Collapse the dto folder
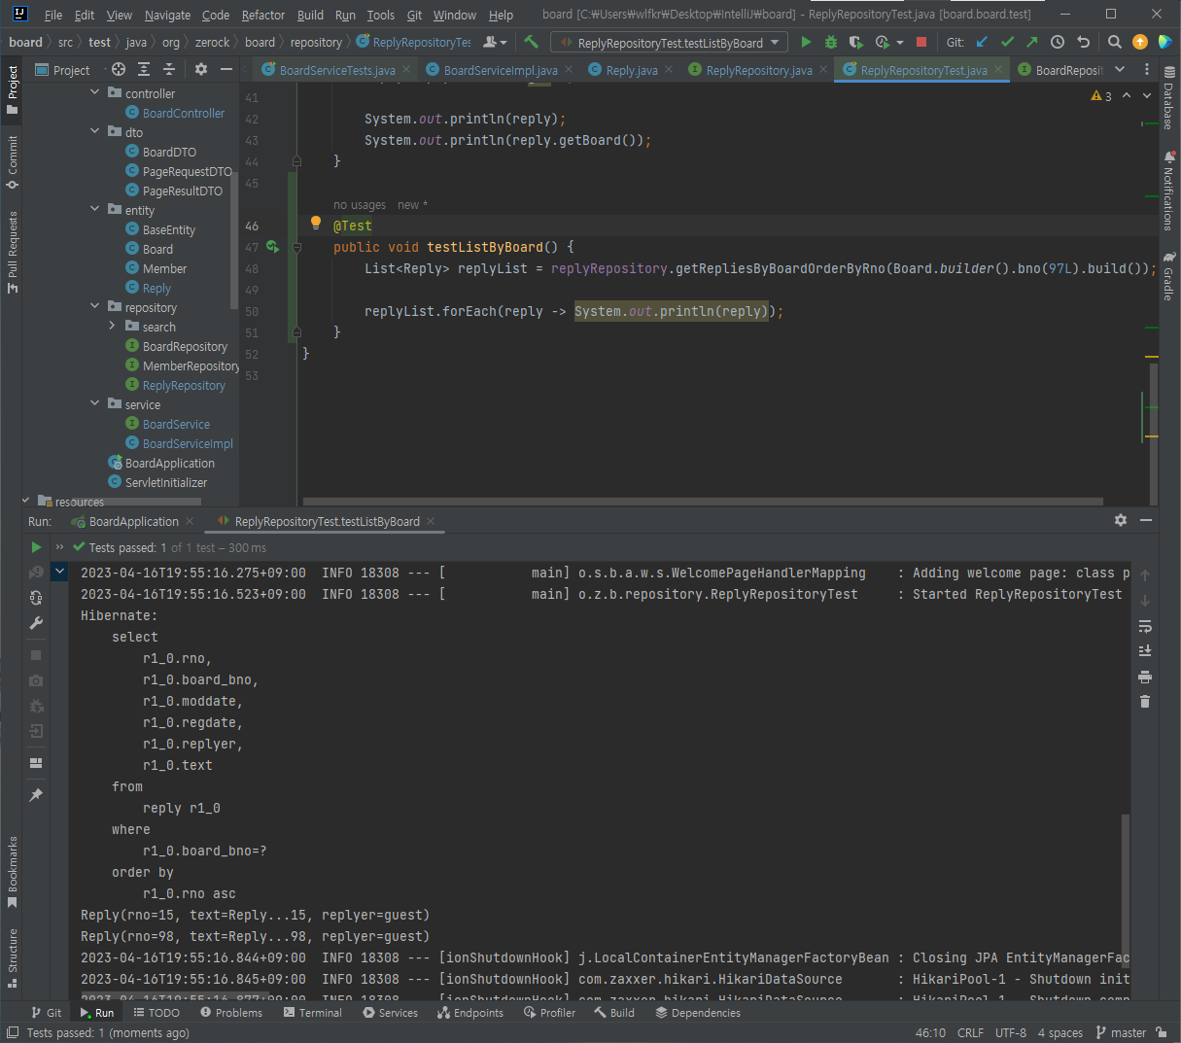1181x1043 pixels. click(x=94, y=131)
